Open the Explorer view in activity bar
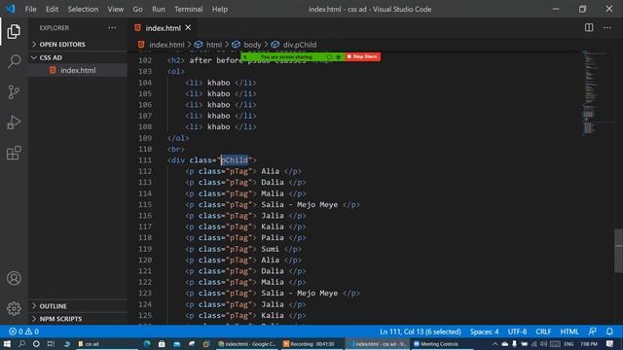This screenshot has height=350, width=623. 14,32
